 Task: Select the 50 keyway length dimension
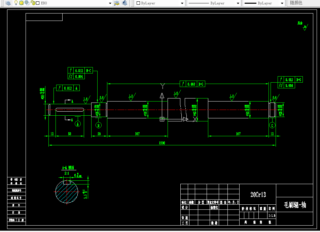[70, 134]
